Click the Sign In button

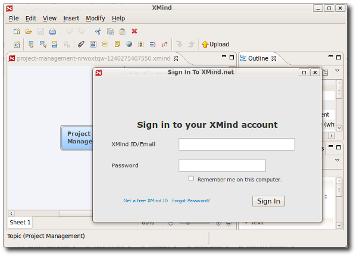tap(269, 201)
